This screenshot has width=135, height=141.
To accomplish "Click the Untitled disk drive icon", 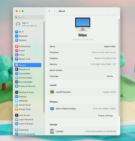I will click(x=52, y=131).
